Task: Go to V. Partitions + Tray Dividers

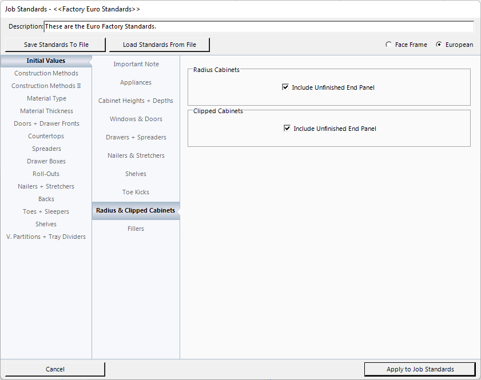Action: click(46, 237)
